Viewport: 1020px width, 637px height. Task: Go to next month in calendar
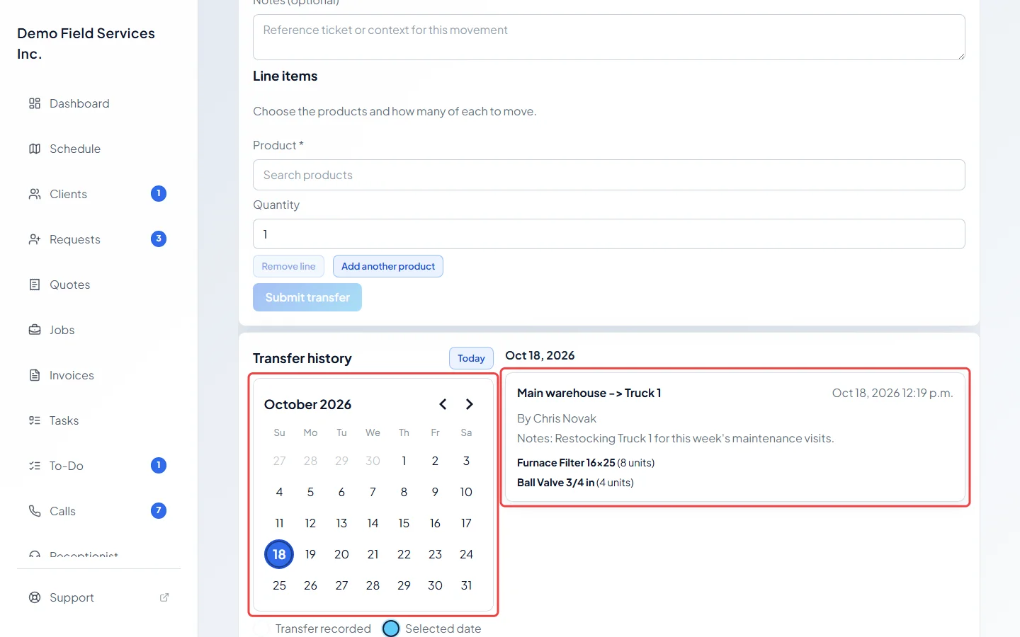tap(469, 404)
